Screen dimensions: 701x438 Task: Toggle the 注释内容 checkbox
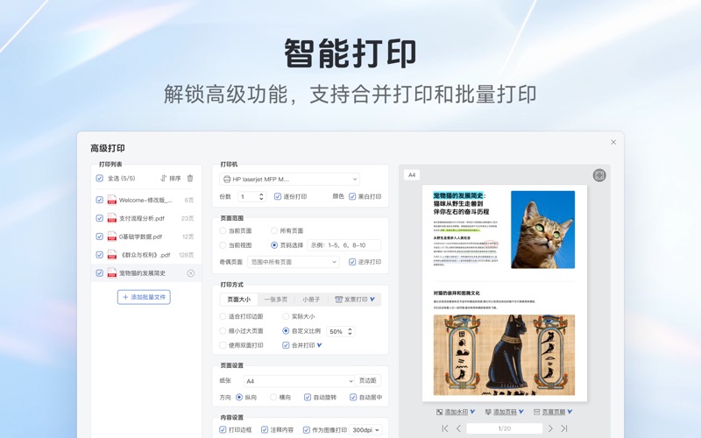click(265, 430)
